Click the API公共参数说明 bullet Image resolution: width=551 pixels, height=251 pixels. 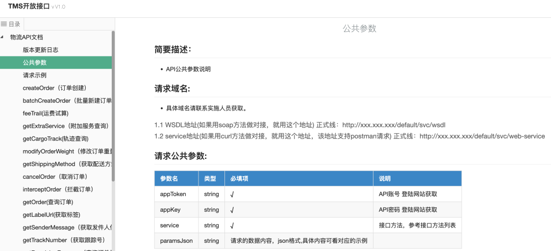pos(188,69)
